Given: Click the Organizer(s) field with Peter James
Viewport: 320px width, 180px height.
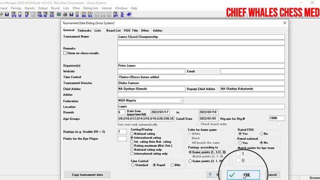Looking at the screenshot, I should click(201, 65).
